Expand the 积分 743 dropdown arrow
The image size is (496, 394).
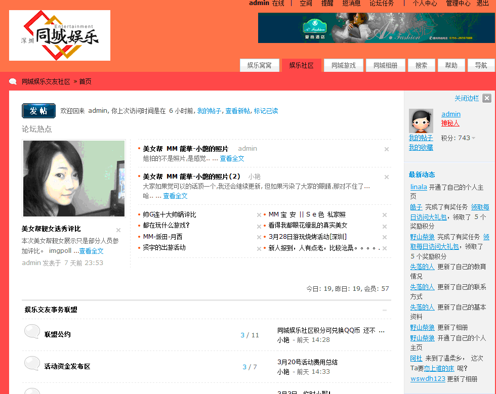[474, 138]
